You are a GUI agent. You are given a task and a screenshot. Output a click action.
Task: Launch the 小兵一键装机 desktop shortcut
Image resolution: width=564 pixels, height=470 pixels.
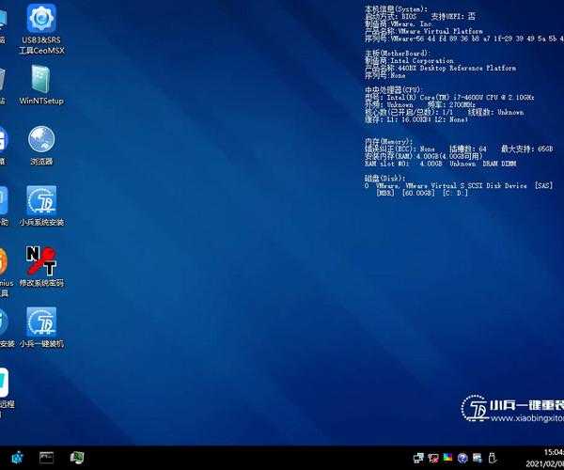coord(41,322)
